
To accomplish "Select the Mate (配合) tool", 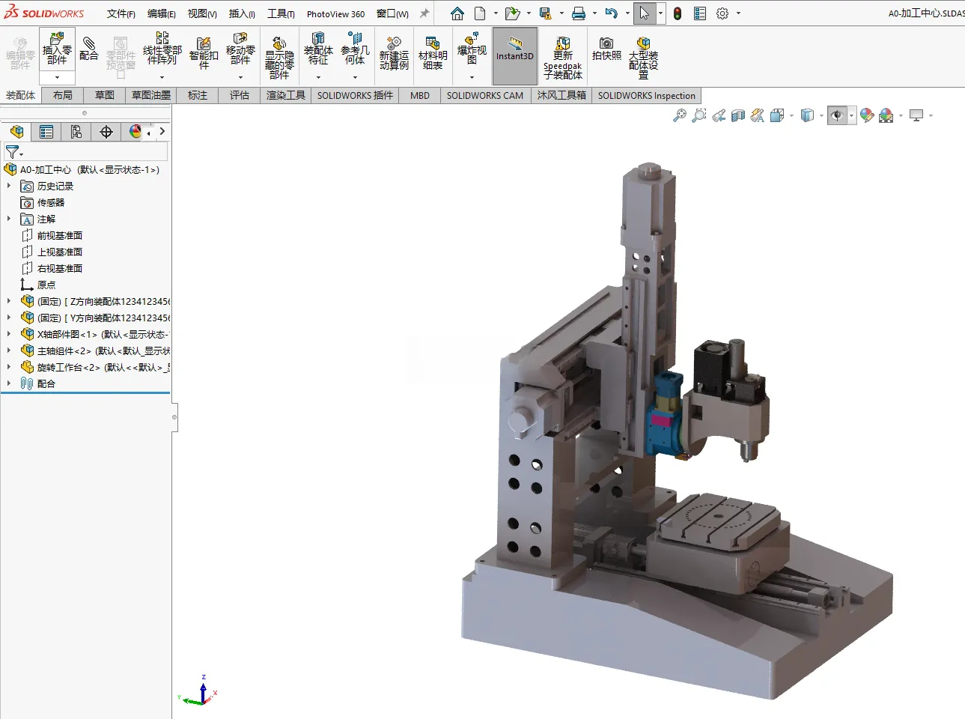I will click(x=88, y=48).
